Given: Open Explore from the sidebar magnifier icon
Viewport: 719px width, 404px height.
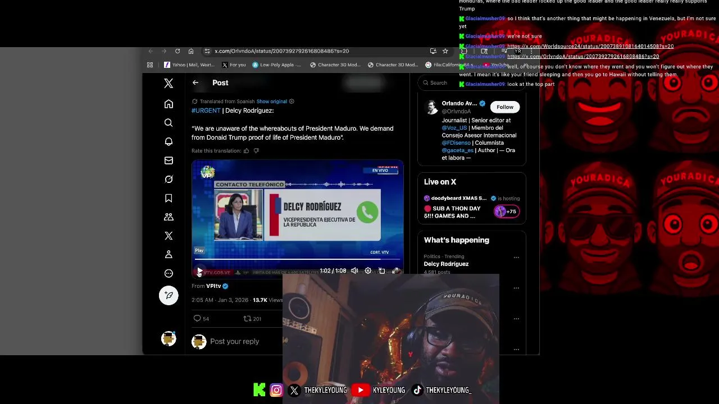Looking at the screenshot, I should 169,123.
